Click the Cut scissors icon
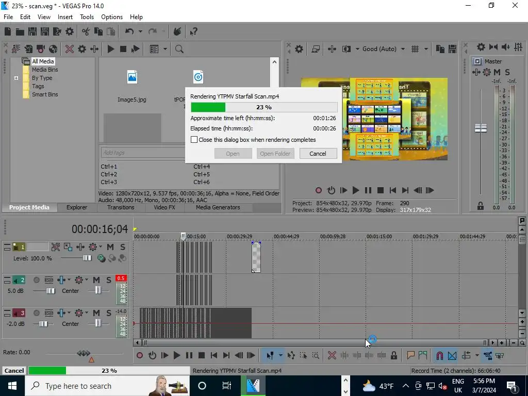528x396 pixels. (86, 31)
